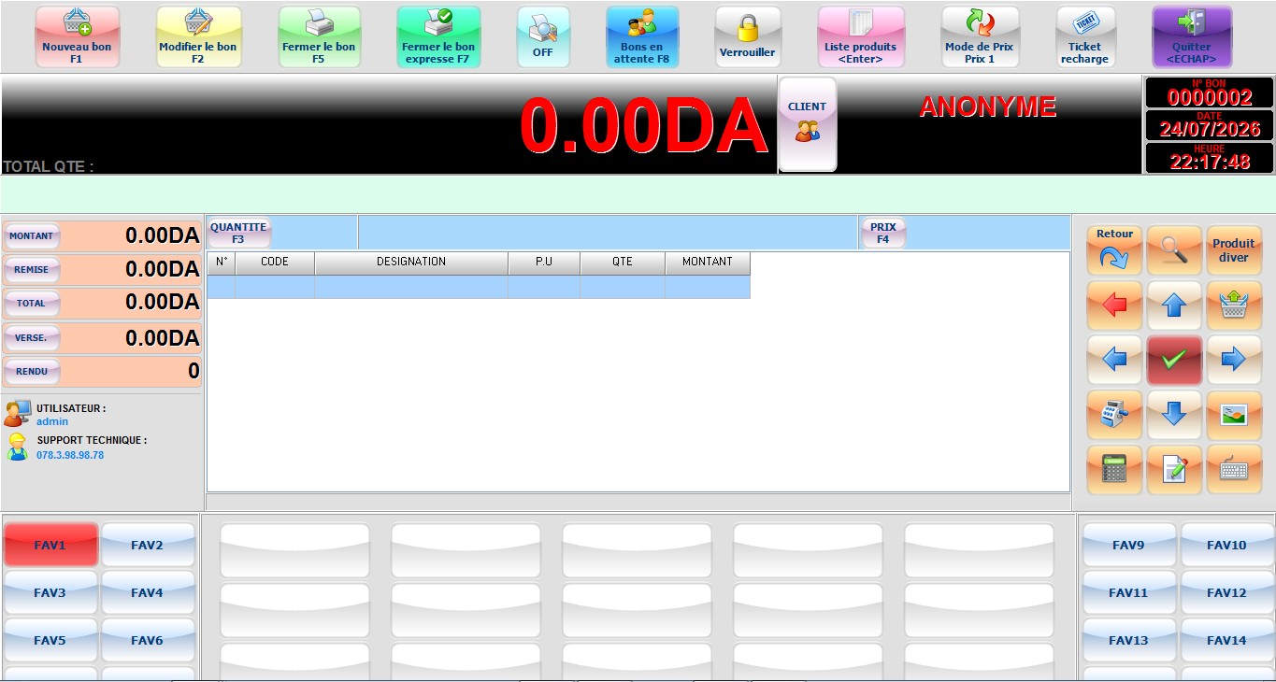The width and height of the screenshot is (1276, 682).
Task: Toggle the OFF preview button
Action: (x=543, y=37)
